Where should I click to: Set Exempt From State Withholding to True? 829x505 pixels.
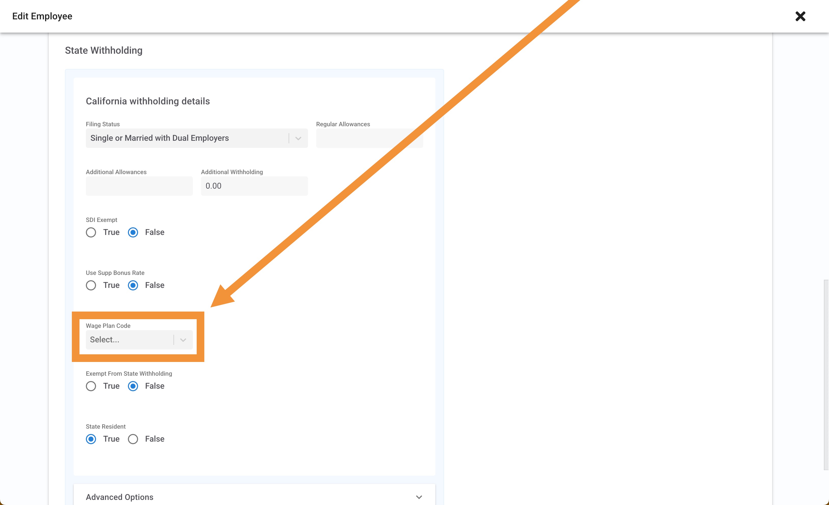pyautogui.click(x=91, y=386)
